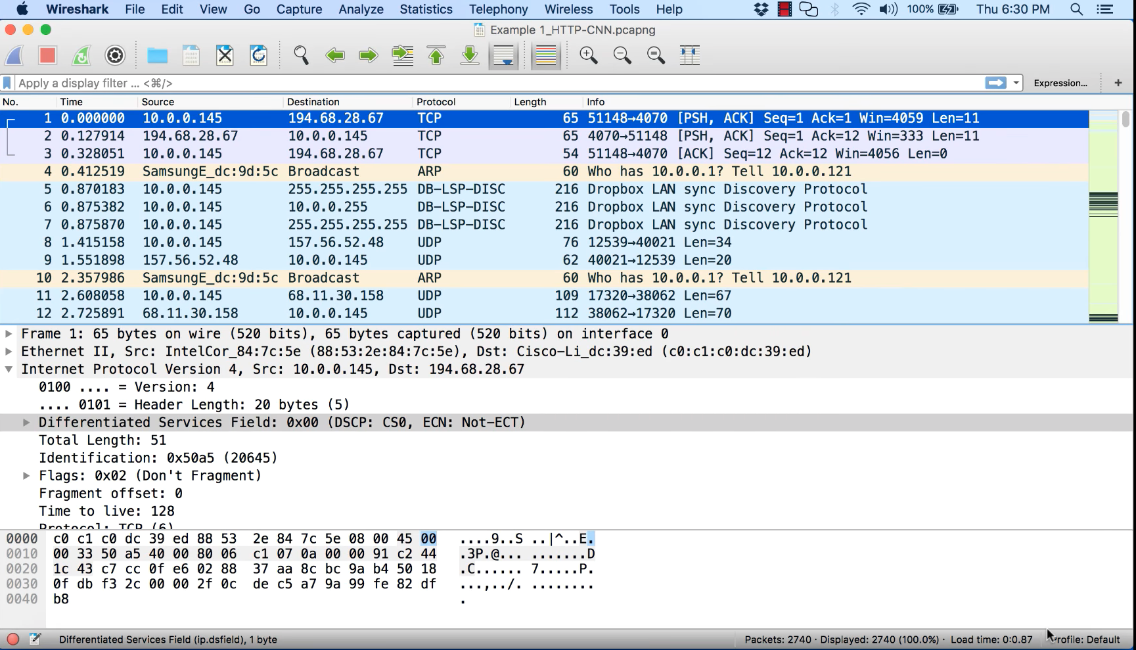Click the display filter bookmark icon
1136x650 pixels.
pyautogui.click(x=7, y=83)
